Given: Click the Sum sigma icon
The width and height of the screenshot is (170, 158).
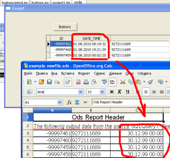Looking at the screenshot, I should pos(77,102).
